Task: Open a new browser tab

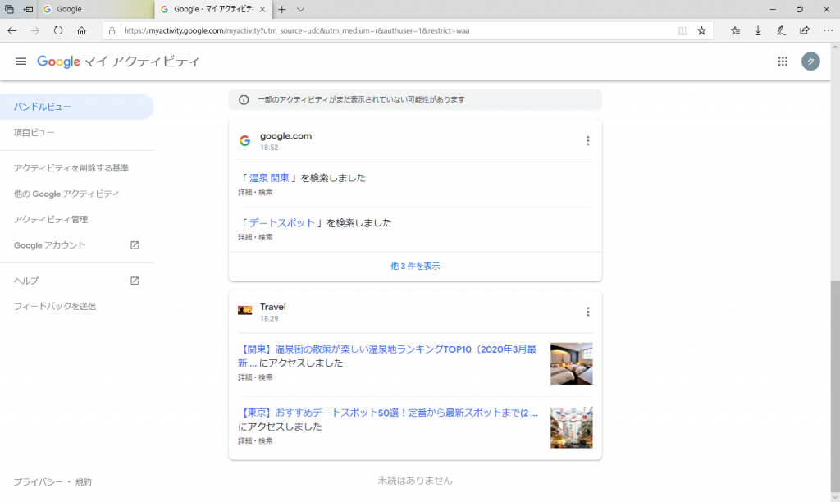Action: pyautogui.click(x=282, y=10)
